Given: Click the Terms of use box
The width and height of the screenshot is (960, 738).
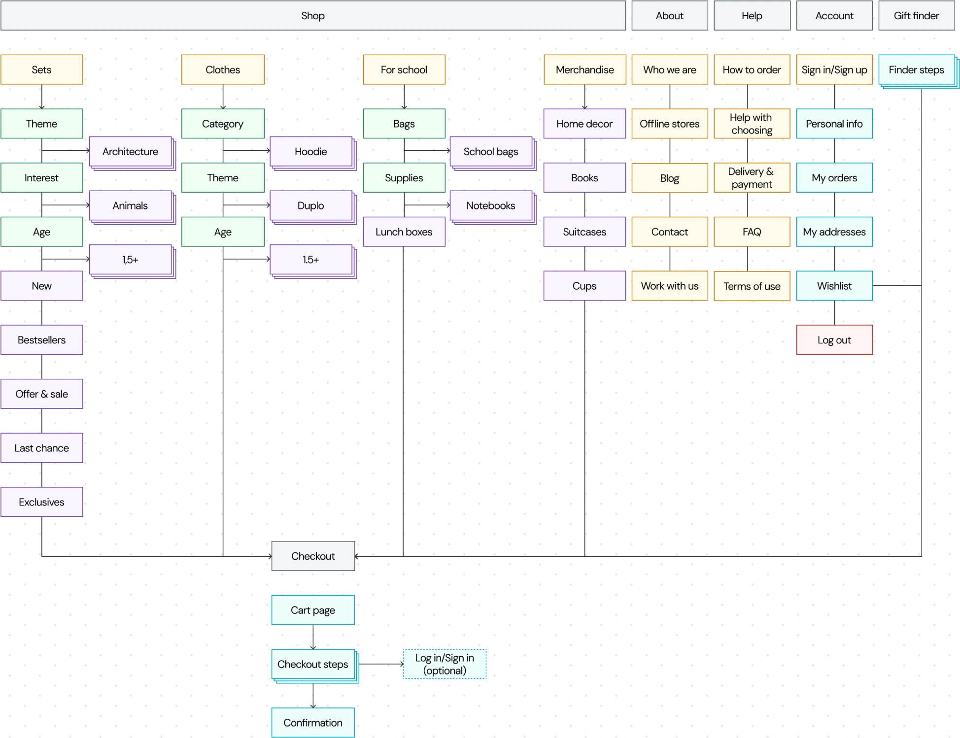Looking at the screenshot, I should click(x=752, y=286).
